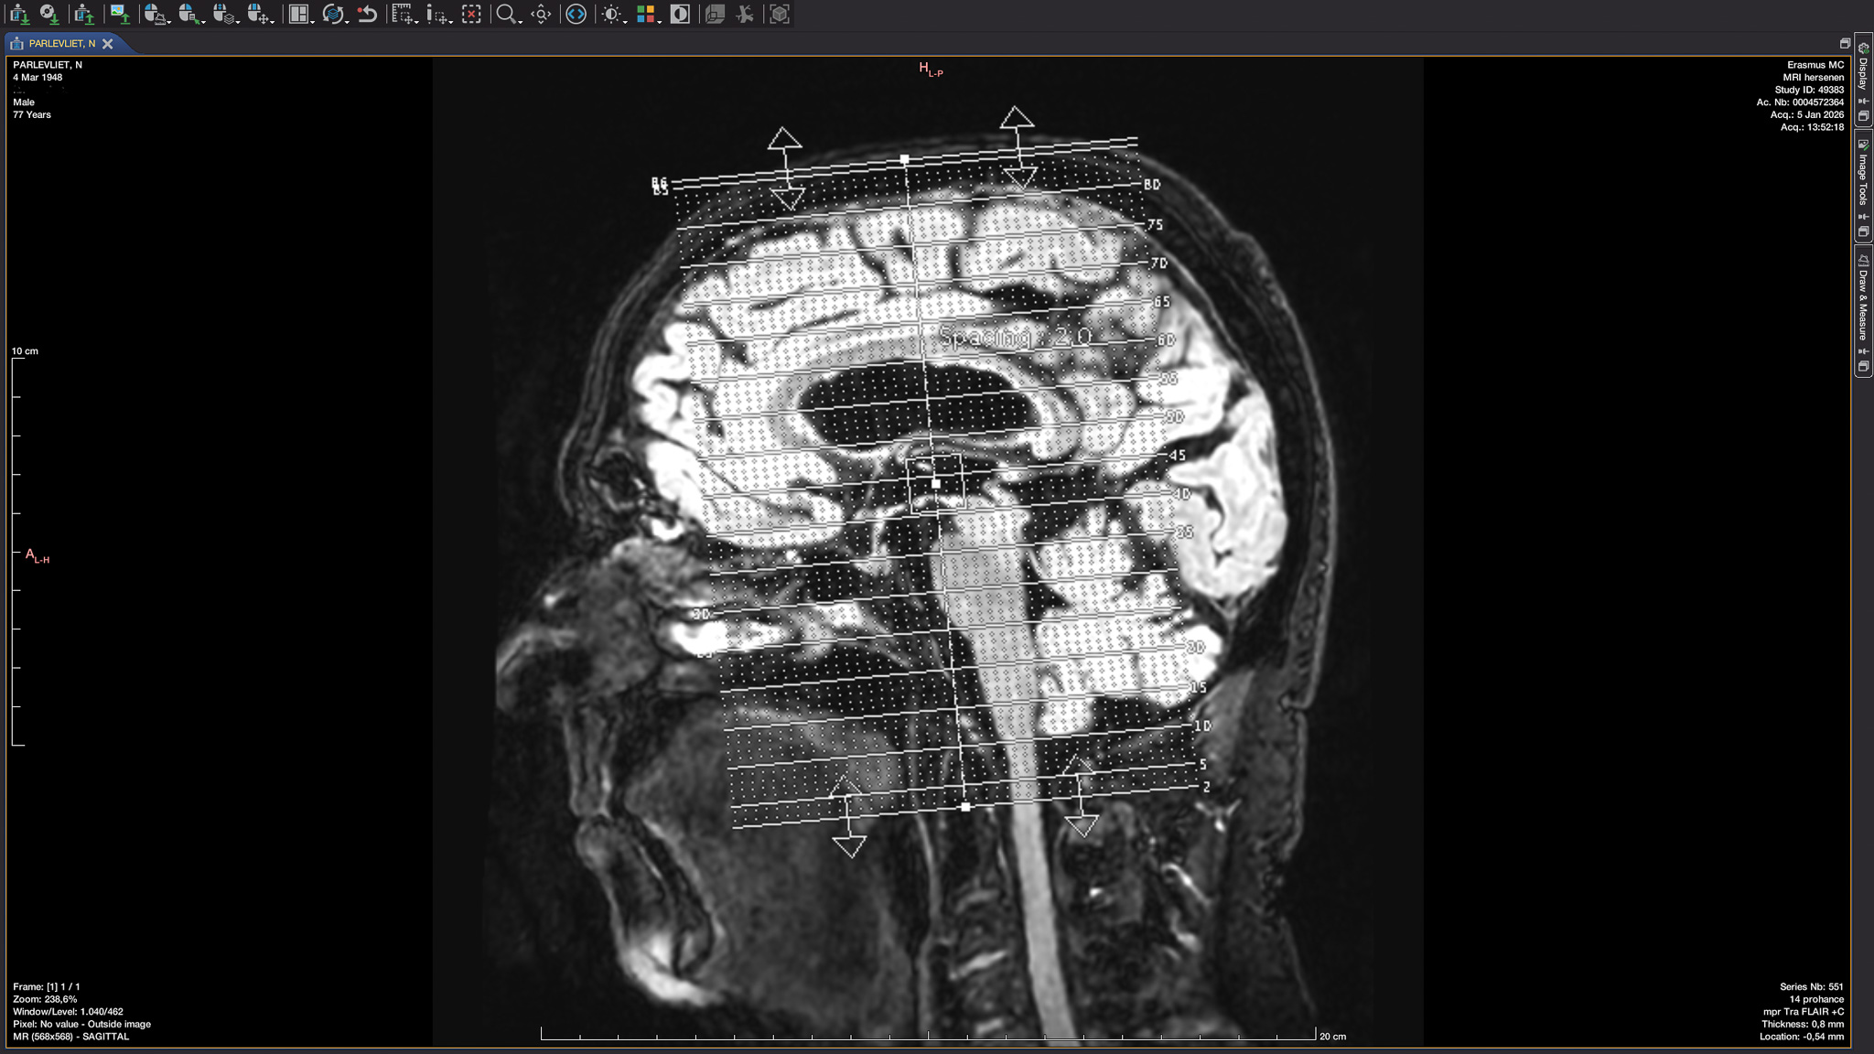Select the PARLEVLIET, N patient tab
This screenshot has height=1054, width=1874.
point(60,43)
